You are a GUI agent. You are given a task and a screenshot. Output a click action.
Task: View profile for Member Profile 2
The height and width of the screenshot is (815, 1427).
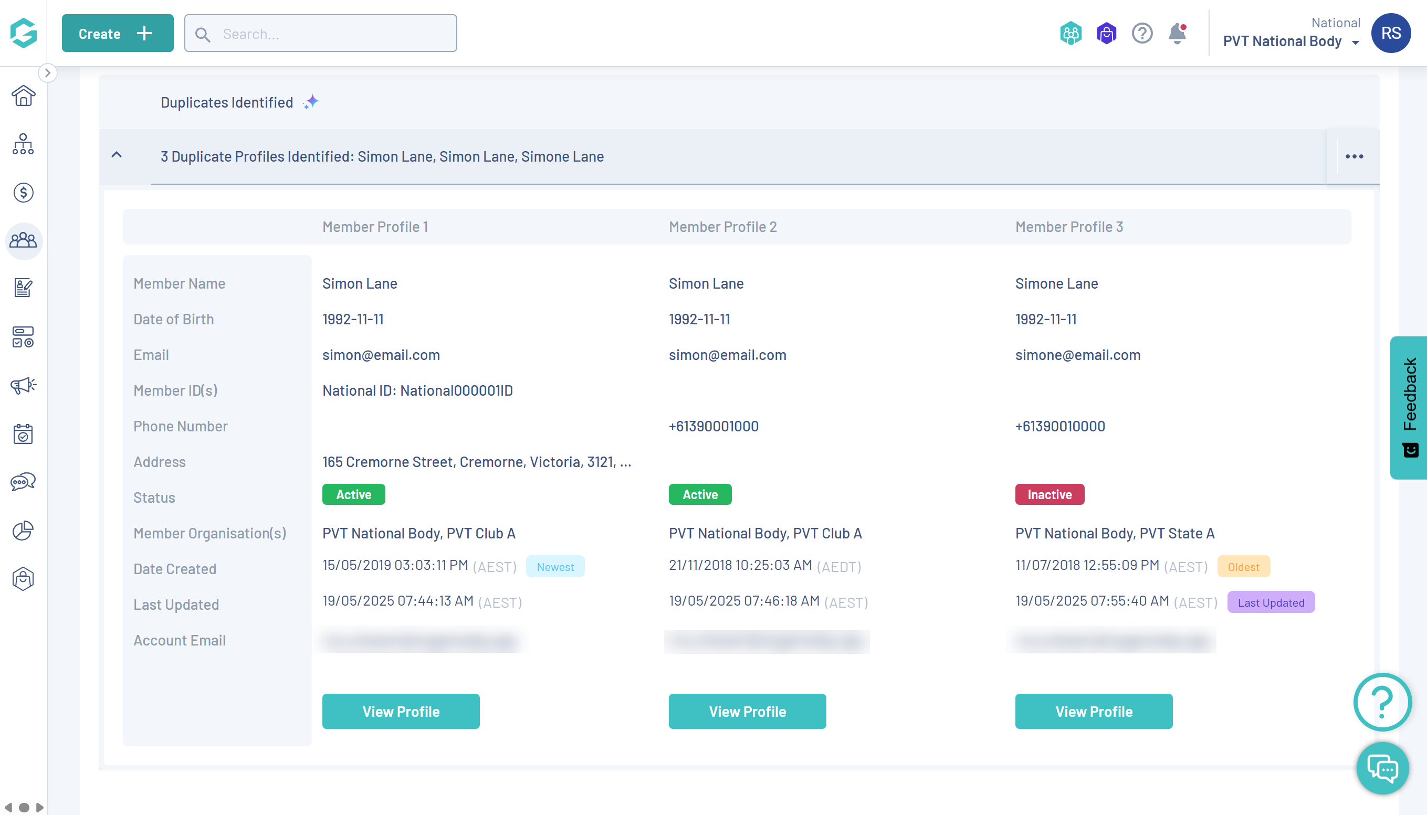747,712
